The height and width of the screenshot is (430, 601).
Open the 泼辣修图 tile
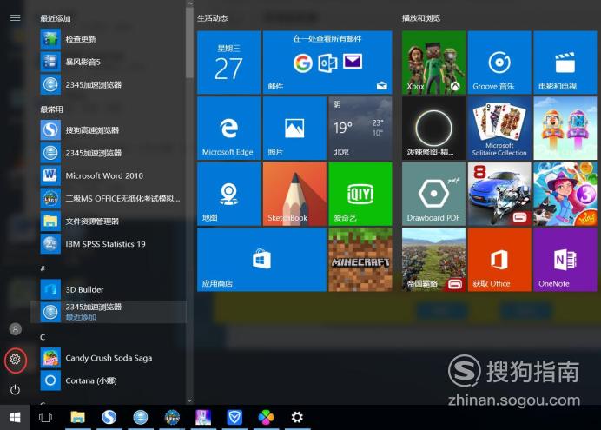click(x=433, y=128)
